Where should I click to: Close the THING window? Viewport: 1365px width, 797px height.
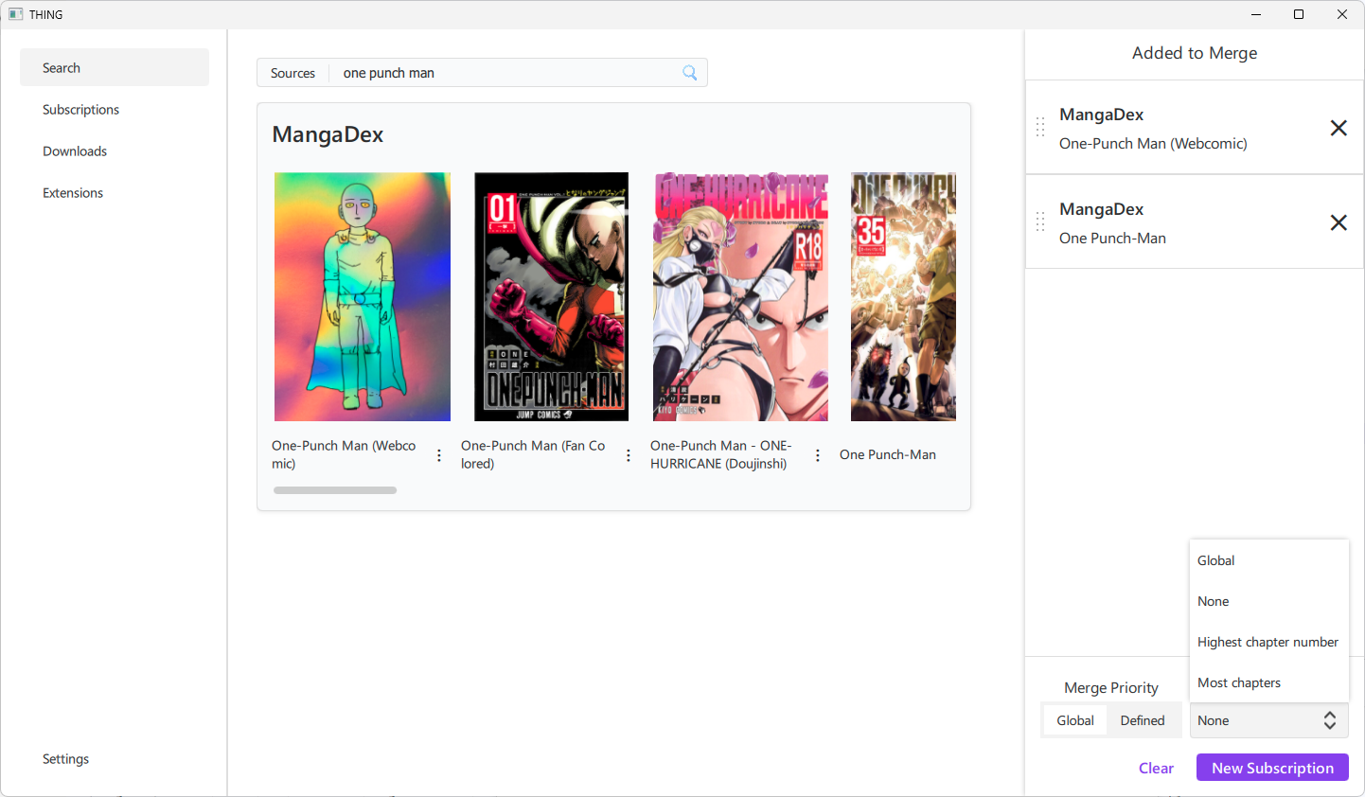pyautogui.click(x=1342, y=14)
